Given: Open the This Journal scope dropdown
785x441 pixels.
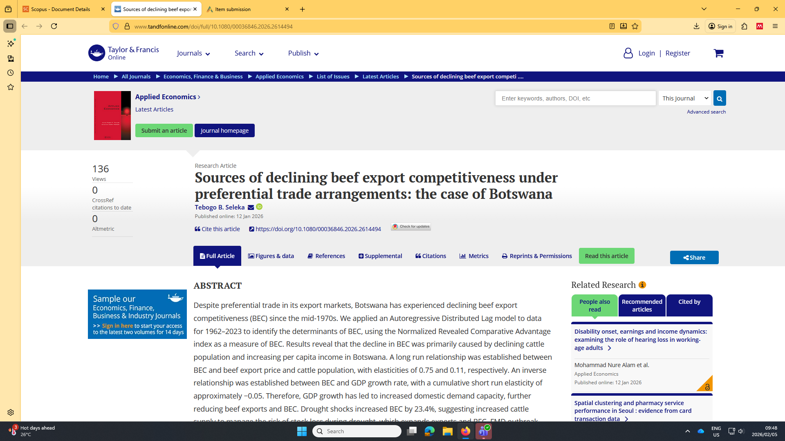Looking at the screenshot, I should [685, 98].
